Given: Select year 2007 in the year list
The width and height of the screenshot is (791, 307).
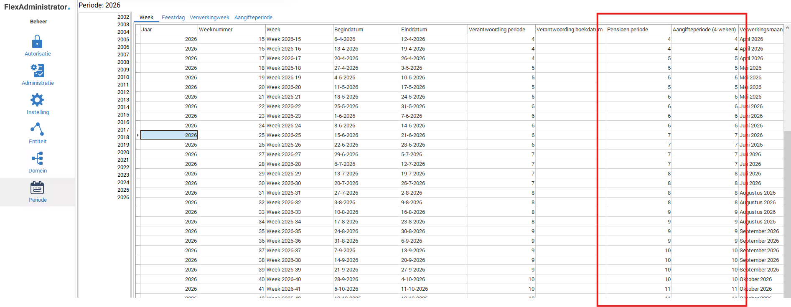Looking at the screenshot, I should (123, 55).
